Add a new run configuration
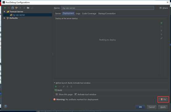Screen dimensions: 171x112 coord(5,8)
